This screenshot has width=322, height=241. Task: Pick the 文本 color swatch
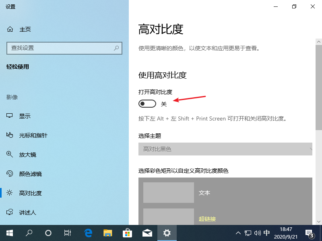click(168, 193)
